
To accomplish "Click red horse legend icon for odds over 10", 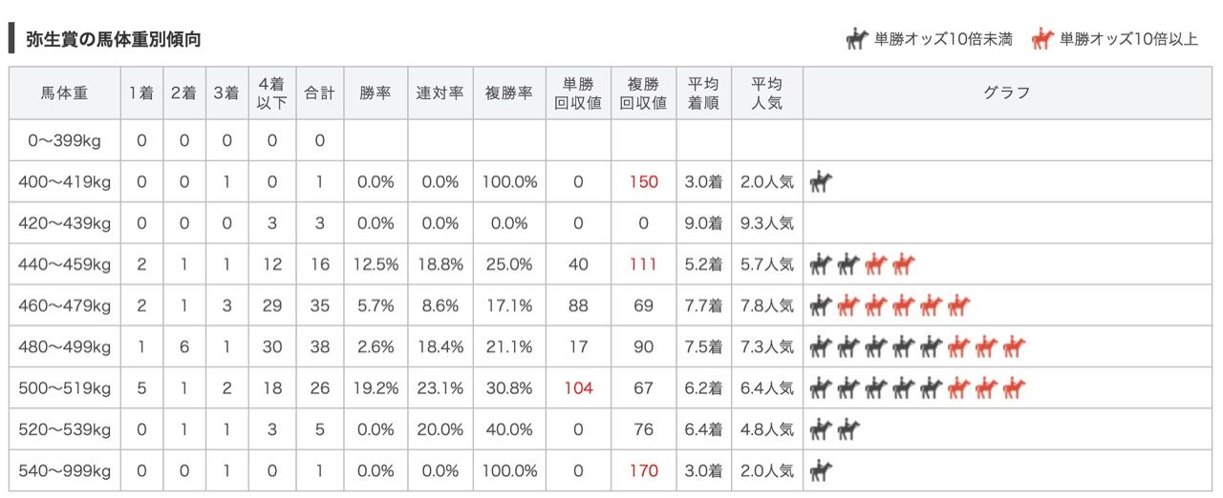I will click(x=1041, y=40).
